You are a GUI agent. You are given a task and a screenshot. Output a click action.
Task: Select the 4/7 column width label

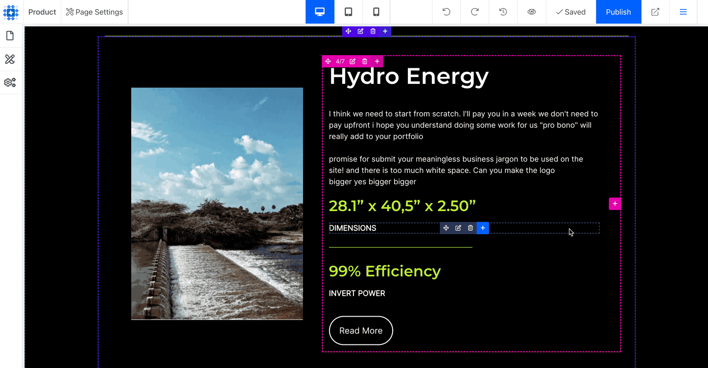pyautogui.click(x=340, y=61)
